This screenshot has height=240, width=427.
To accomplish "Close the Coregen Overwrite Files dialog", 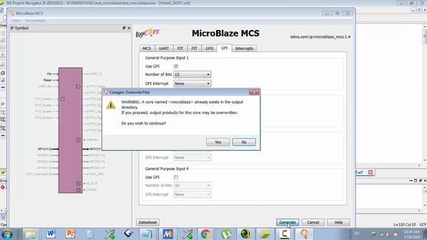I will pos(254,93).
